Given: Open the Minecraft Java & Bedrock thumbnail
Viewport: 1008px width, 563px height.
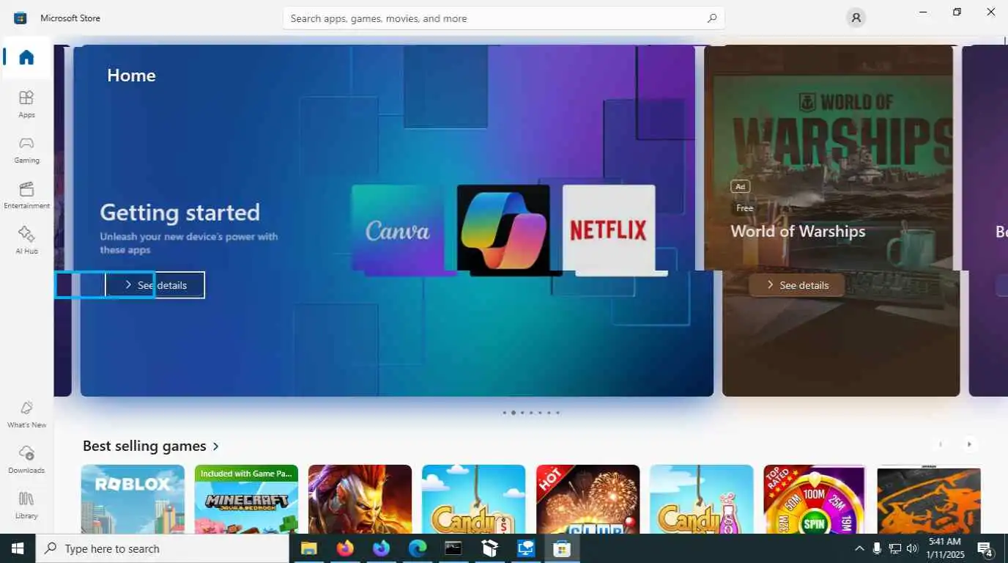Looking at the screenshot, I should tap(246, 499).
